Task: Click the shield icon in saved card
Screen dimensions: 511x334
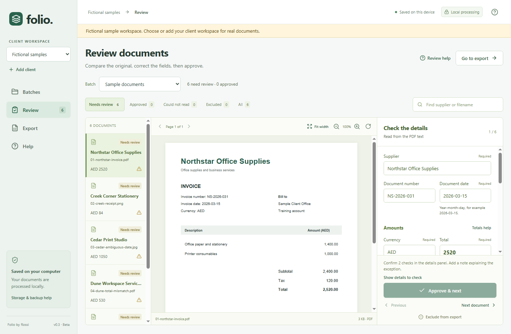Action: click(15, 260)
